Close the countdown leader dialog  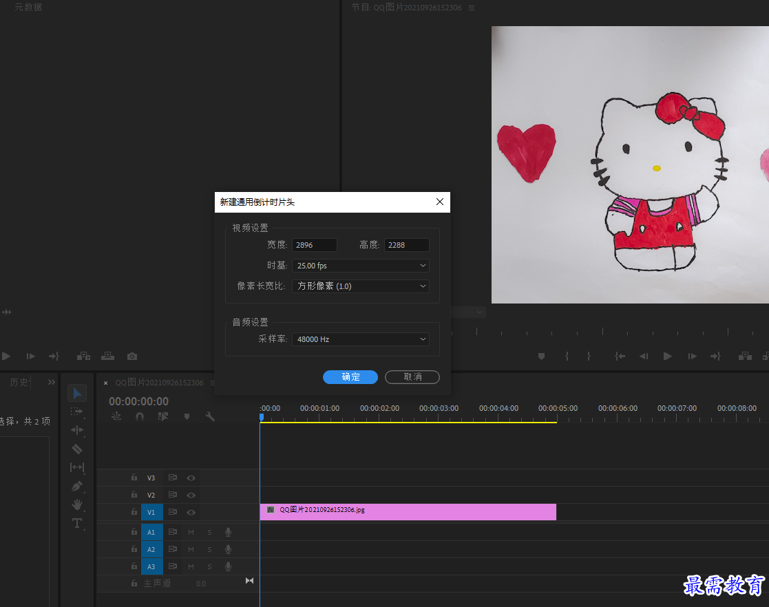(x=440, y=202)
